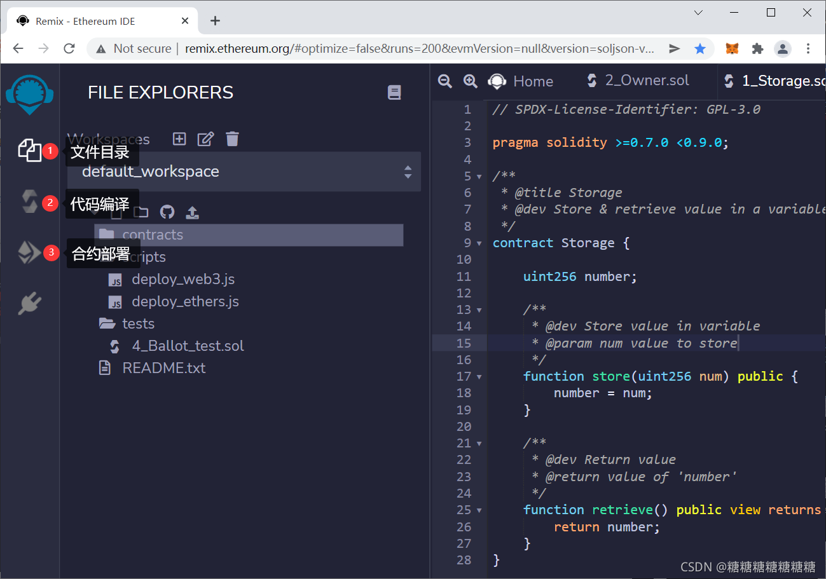Click line number 15 in the gutter
826x579 pixels.
(464, 343)
